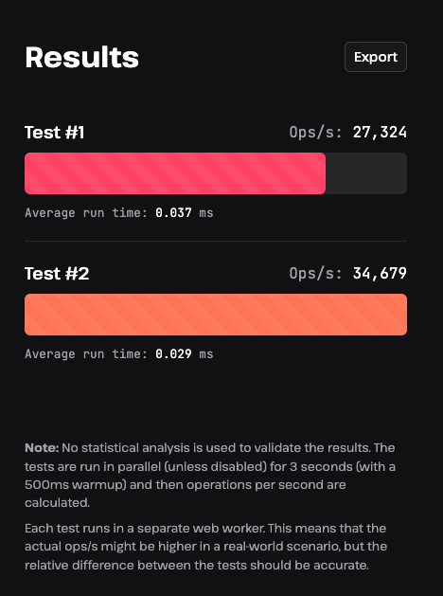The width and height of the screenshot is (443, 596).
Task: Select the 34,679 ops/s value
Action: point(380,274)
